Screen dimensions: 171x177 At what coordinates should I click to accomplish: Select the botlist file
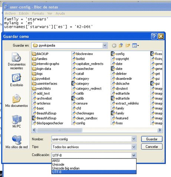78,59
